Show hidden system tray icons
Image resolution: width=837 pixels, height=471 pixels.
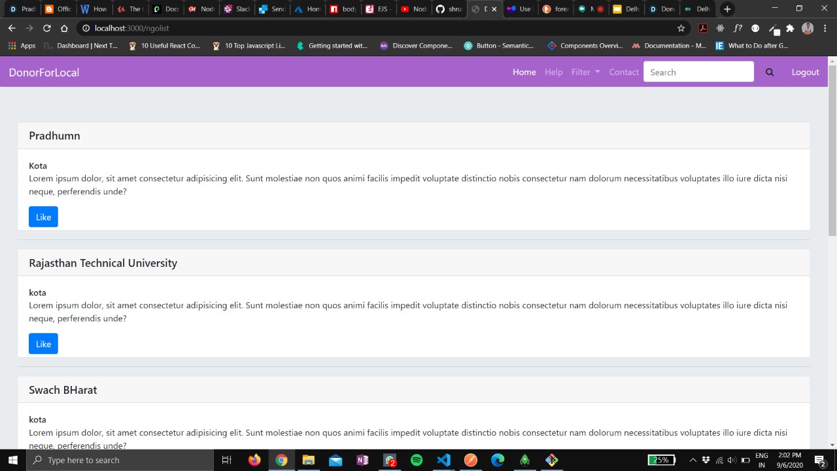[x=693, y=460]
